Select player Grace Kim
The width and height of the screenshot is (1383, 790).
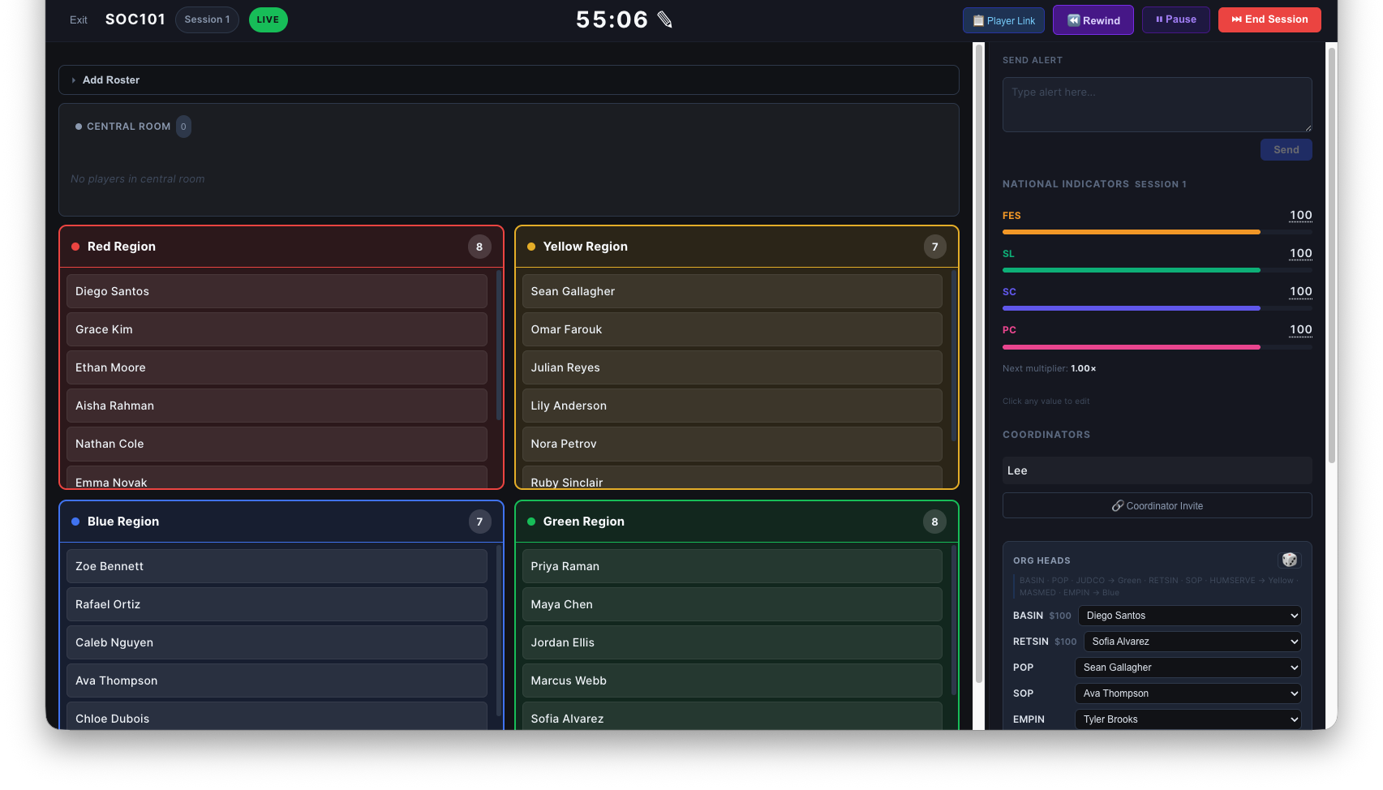coord(277,329)
